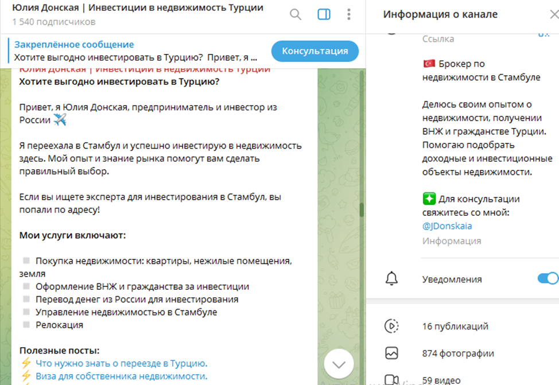
Task: Click the Информация label under the description
Action: pyautogui.click(x=452, y=241)
